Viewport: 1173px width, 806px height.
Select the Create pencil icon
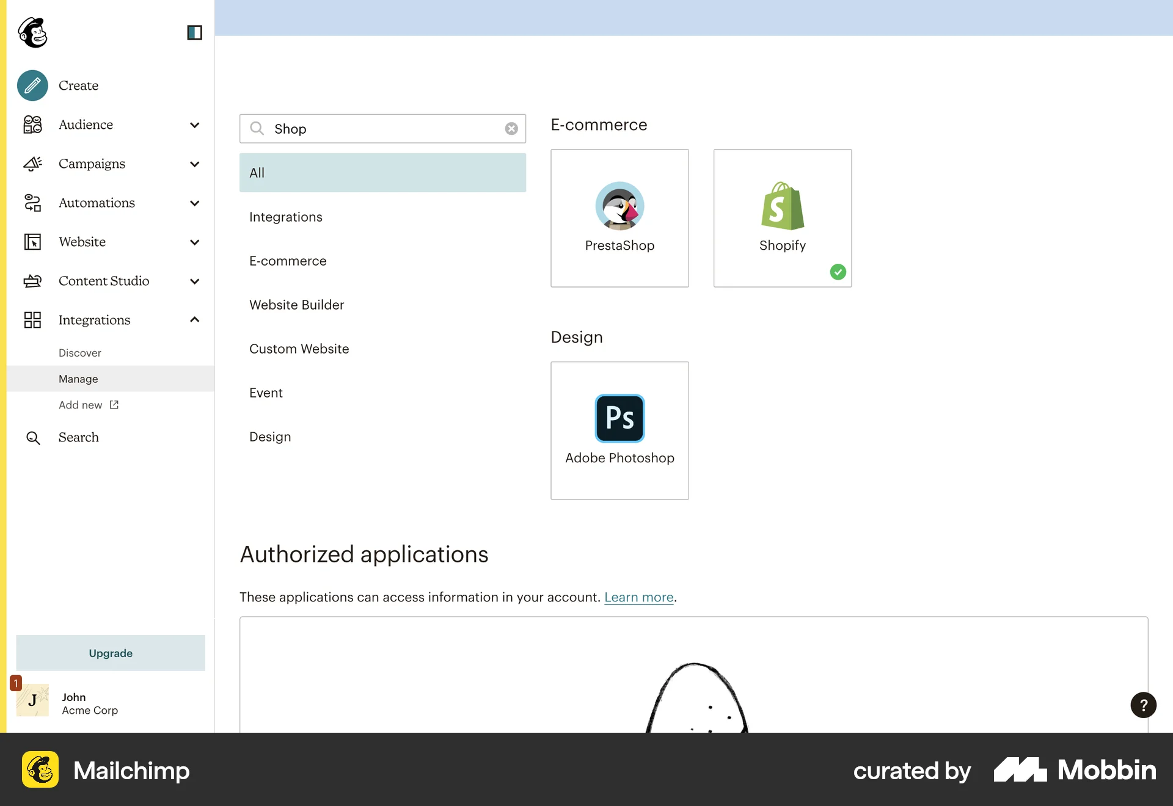point(32,85)
